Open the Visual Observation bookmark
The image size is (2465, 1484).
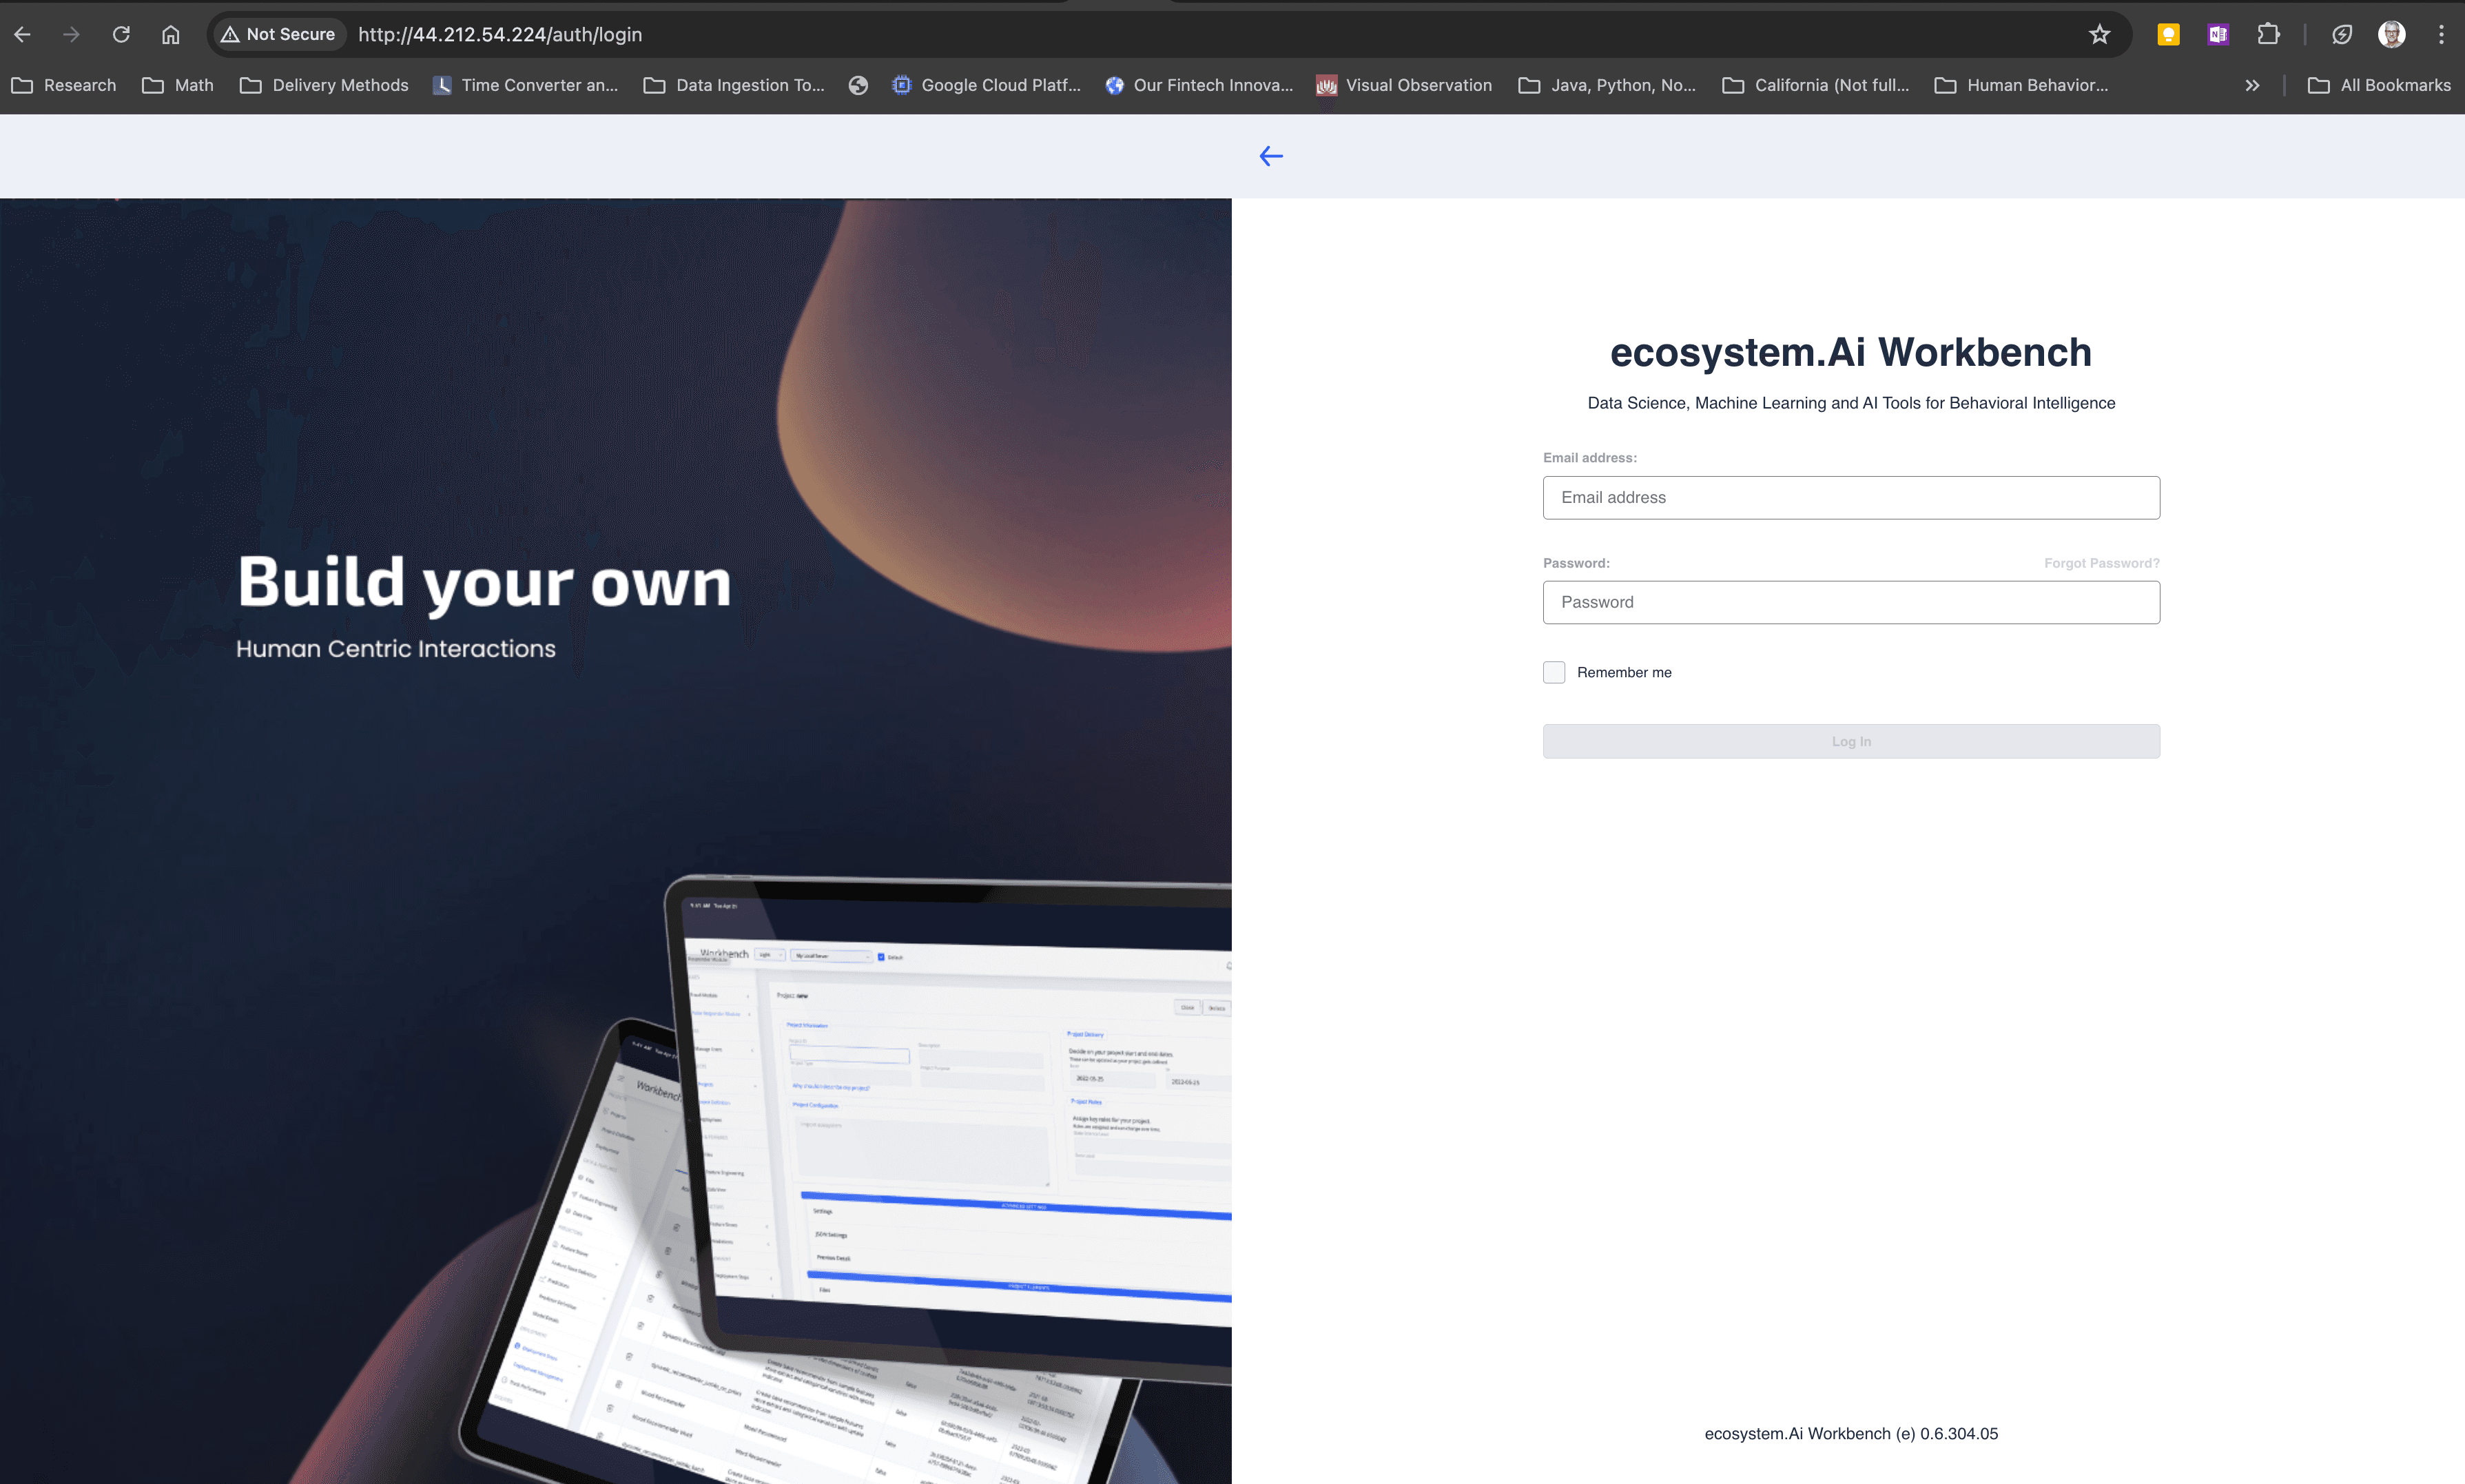click(x=1404, y=85)
